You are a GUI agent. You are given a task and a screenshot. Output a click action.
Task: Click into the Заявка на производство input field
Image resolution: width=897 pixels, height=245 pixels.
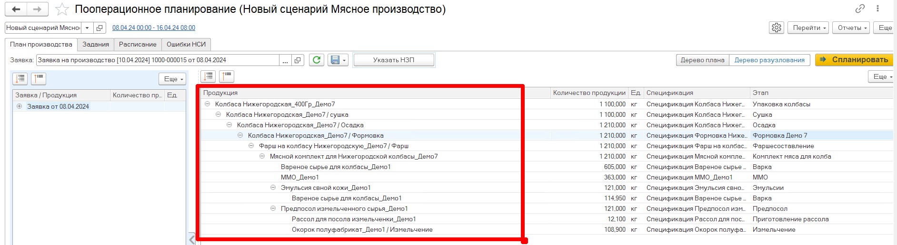click(x=157, y=60)
